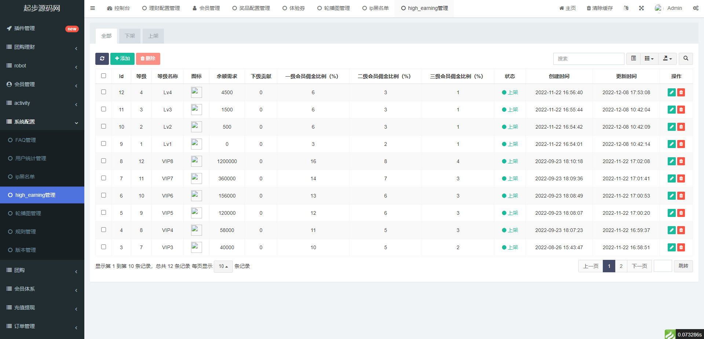
Task: Click the edit pencil icon for Lv4 row
Action: (671, 92)
